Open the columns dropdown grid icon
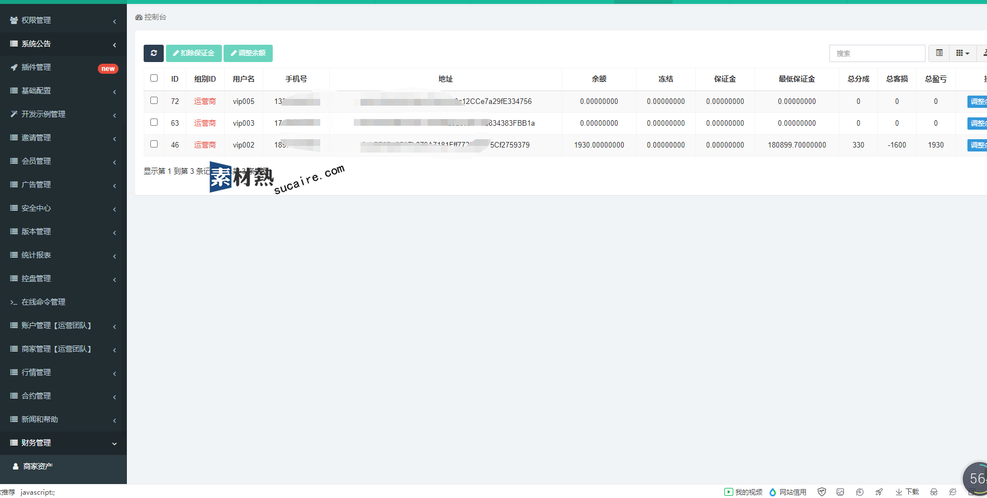This screenshot has width=987, height=498. tap(962, 53)
